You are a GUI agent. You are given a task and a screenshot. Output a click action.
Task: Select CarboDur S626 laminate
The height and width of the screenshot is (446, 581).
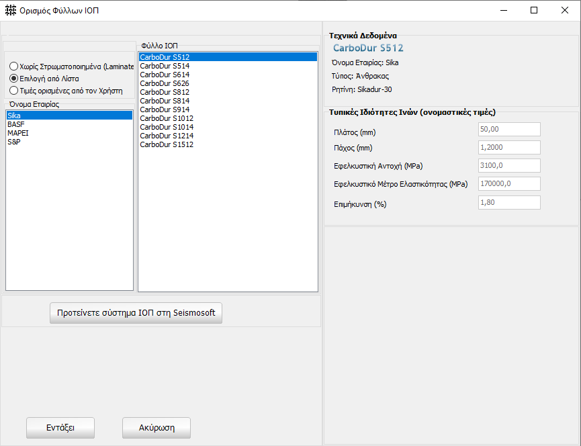[x=228, y=83]
